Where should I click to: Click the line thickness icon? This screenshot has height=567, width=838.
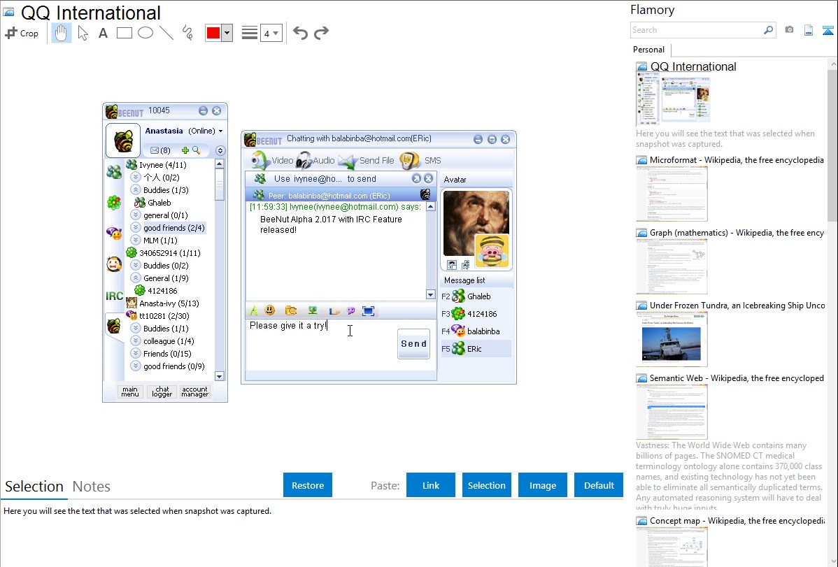[250, 33]
